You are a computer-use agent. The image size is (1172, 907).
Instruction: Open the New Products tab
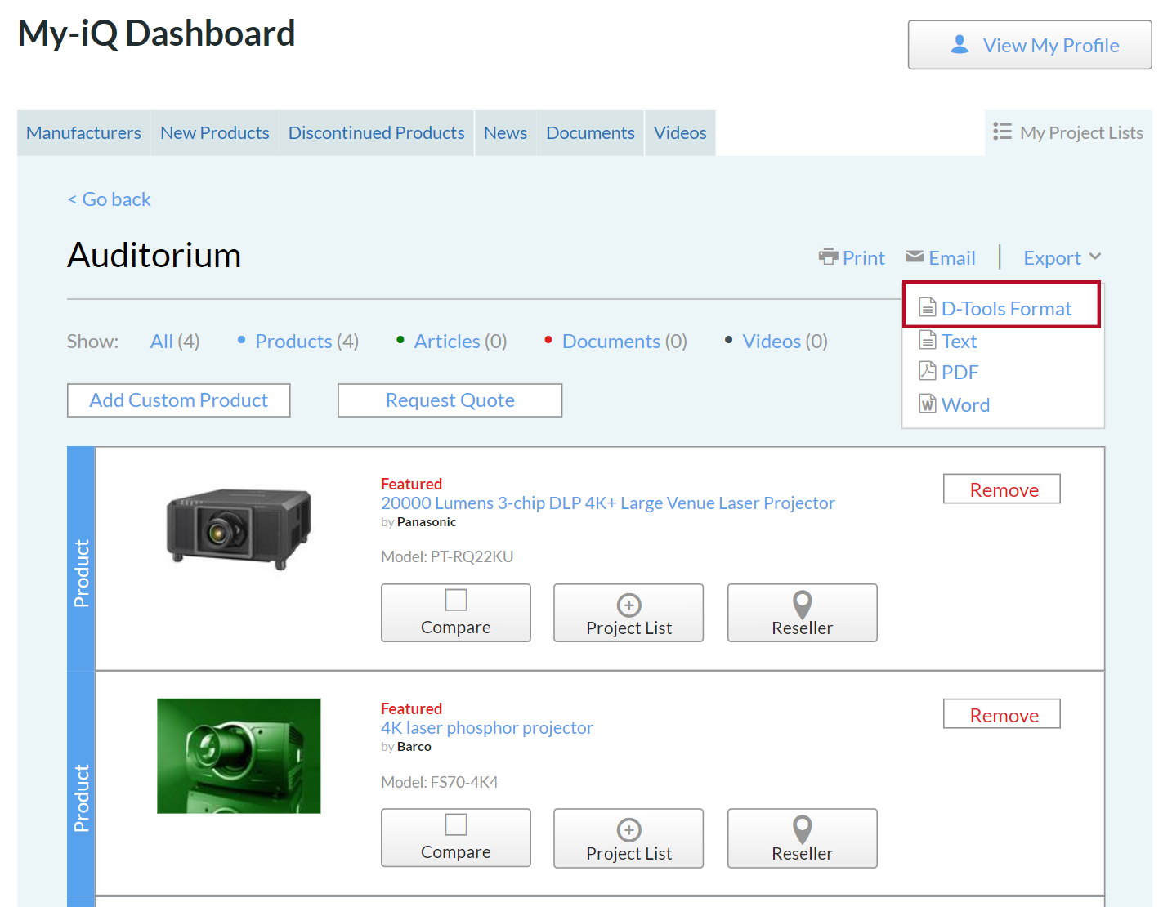point(215,133)
